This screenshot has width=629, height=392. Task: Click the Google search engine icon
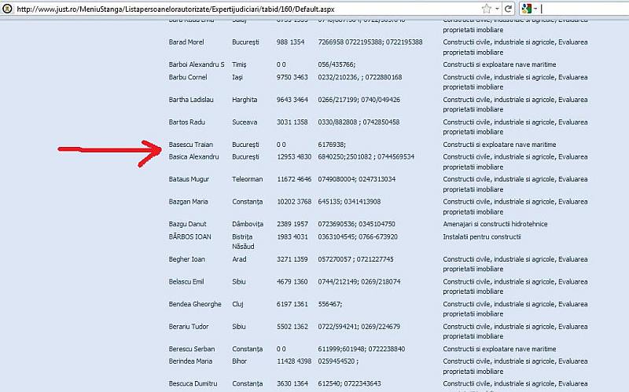[525, 9]
